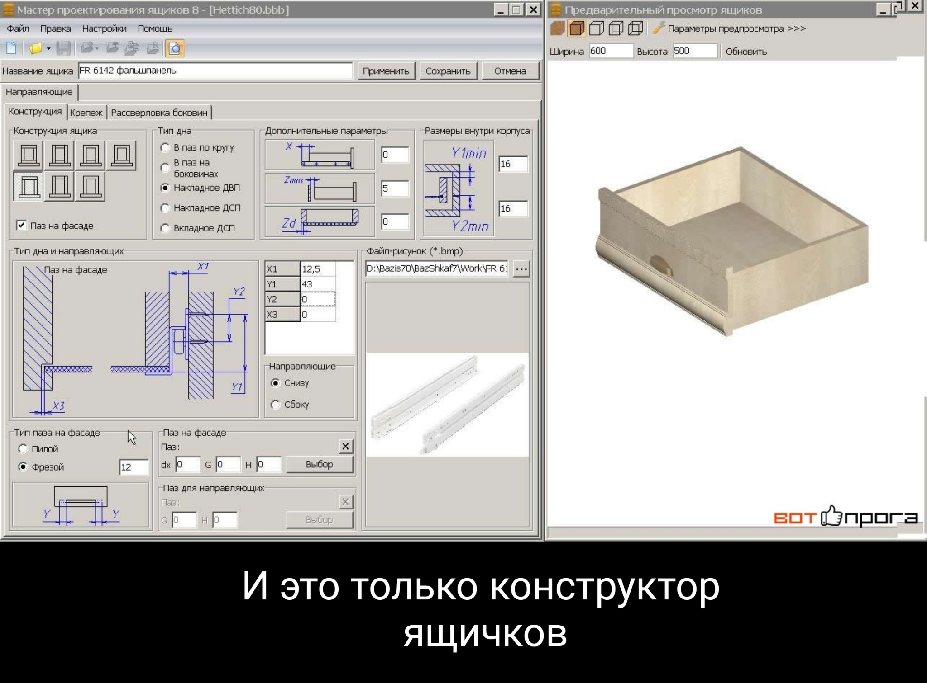
Task: Browse for the bmp file with the '...' button
Action: [521, 269]
